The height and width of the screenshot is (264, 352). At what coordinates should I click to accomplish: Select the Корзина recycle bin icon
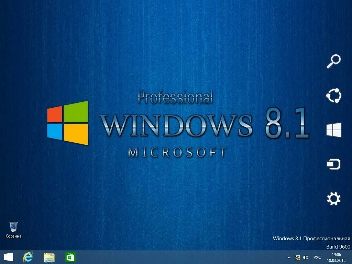[x=13, y=227]
